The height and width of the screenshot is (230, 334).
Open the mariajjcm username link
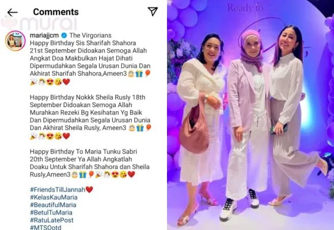coord(44,35)
